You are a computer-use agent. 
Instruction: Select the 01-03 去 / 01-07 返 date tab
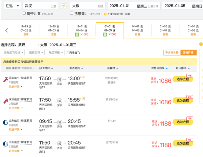pos(165,30)
